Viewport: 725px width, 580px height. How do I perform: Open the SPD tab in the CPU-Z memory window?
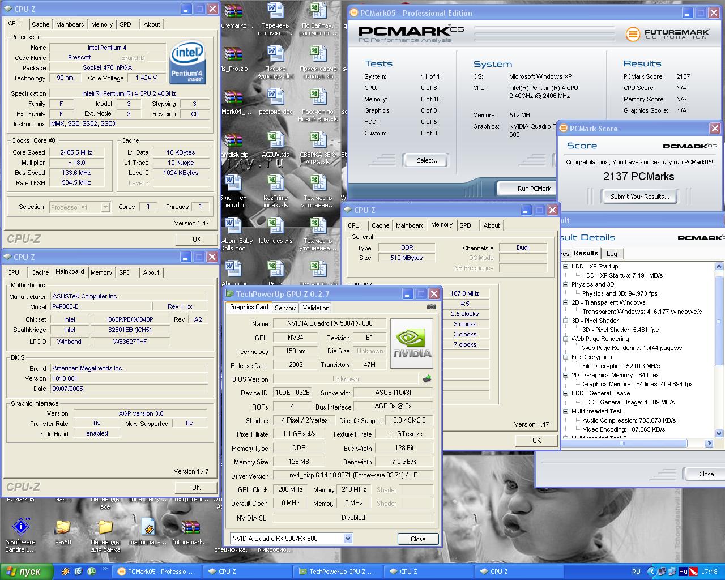pos(466,225)
